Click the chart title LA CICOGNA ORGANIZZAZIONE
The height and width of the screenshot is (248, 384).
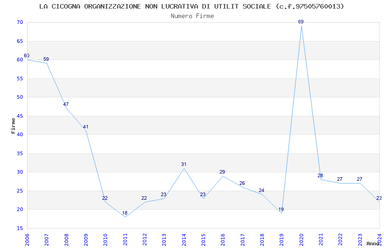coord(192,6)
